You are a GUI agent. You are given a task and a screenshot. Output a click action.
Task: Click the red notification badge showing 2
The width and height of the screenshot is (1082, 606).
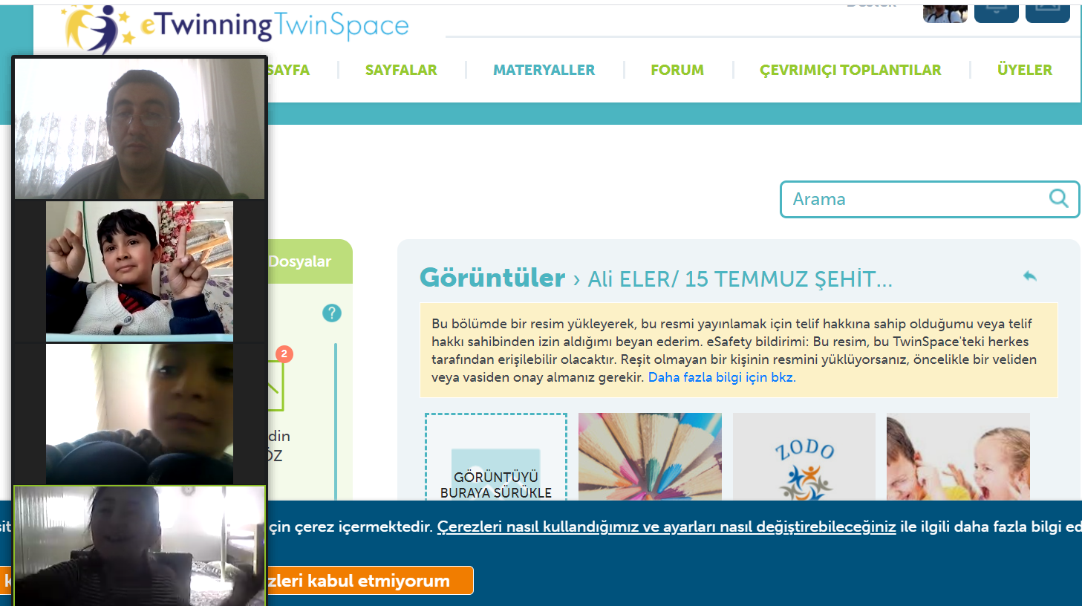tap(284, 354)
